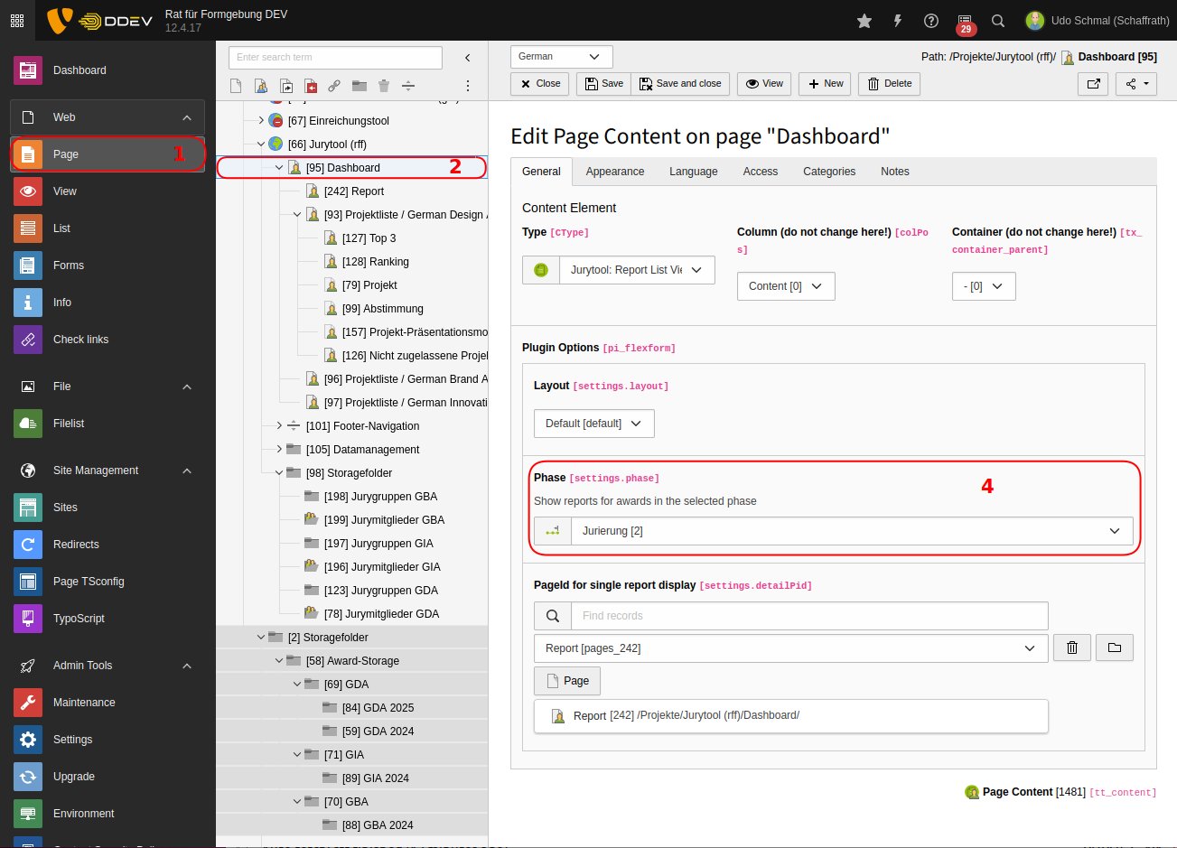Click the Save and close button

tap(680, 84)
